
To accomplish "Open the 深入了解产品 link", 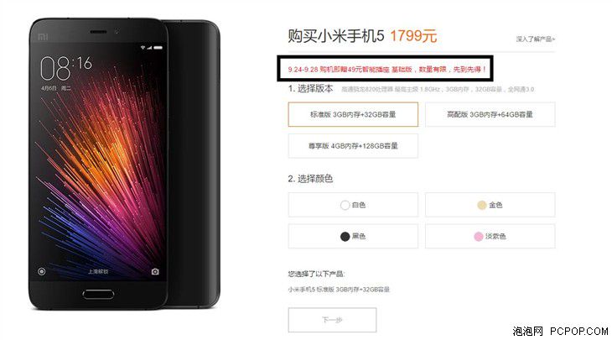I will (x=536, y=39).
